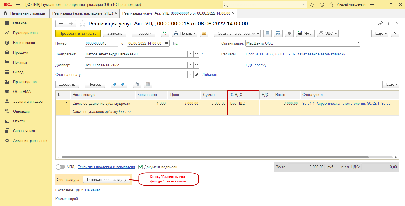The width and height of the screenshot is (405, 206).
Task: Close the Реализация услуг: Акт tab
Action: 234,13
